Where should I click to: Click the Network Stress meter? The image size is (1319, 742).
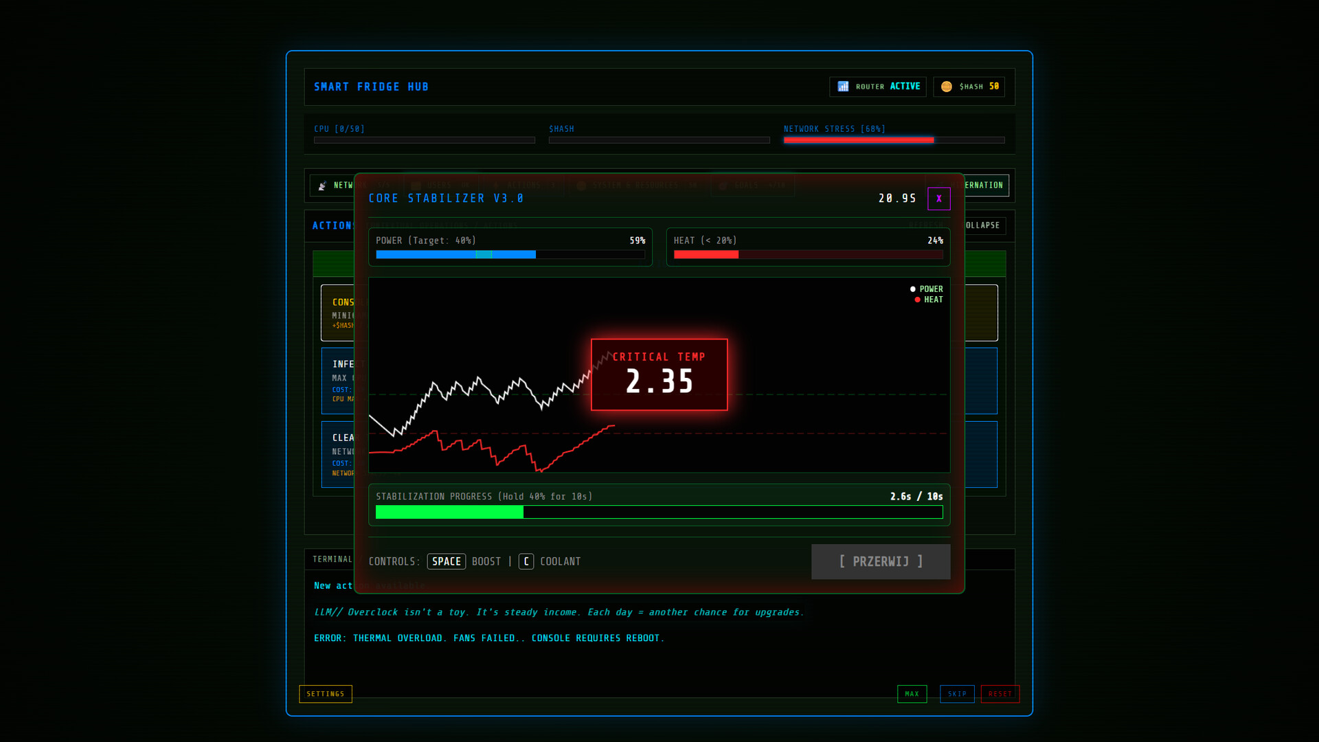[x=893, y=140]
